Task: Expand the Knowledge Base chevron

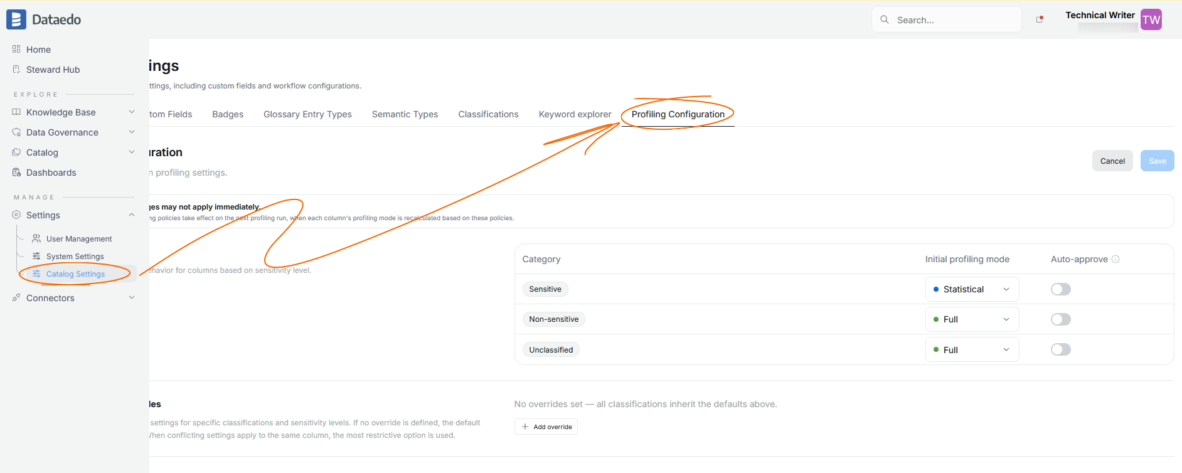Action: coord(132,112)
